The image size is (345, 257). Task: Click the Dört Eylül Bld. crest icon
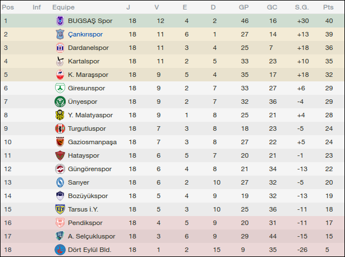click(60, 250)
